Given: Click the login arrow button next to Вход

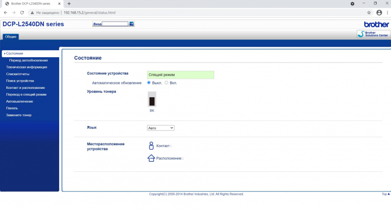Looking at the screenshot, I should 131,23.
